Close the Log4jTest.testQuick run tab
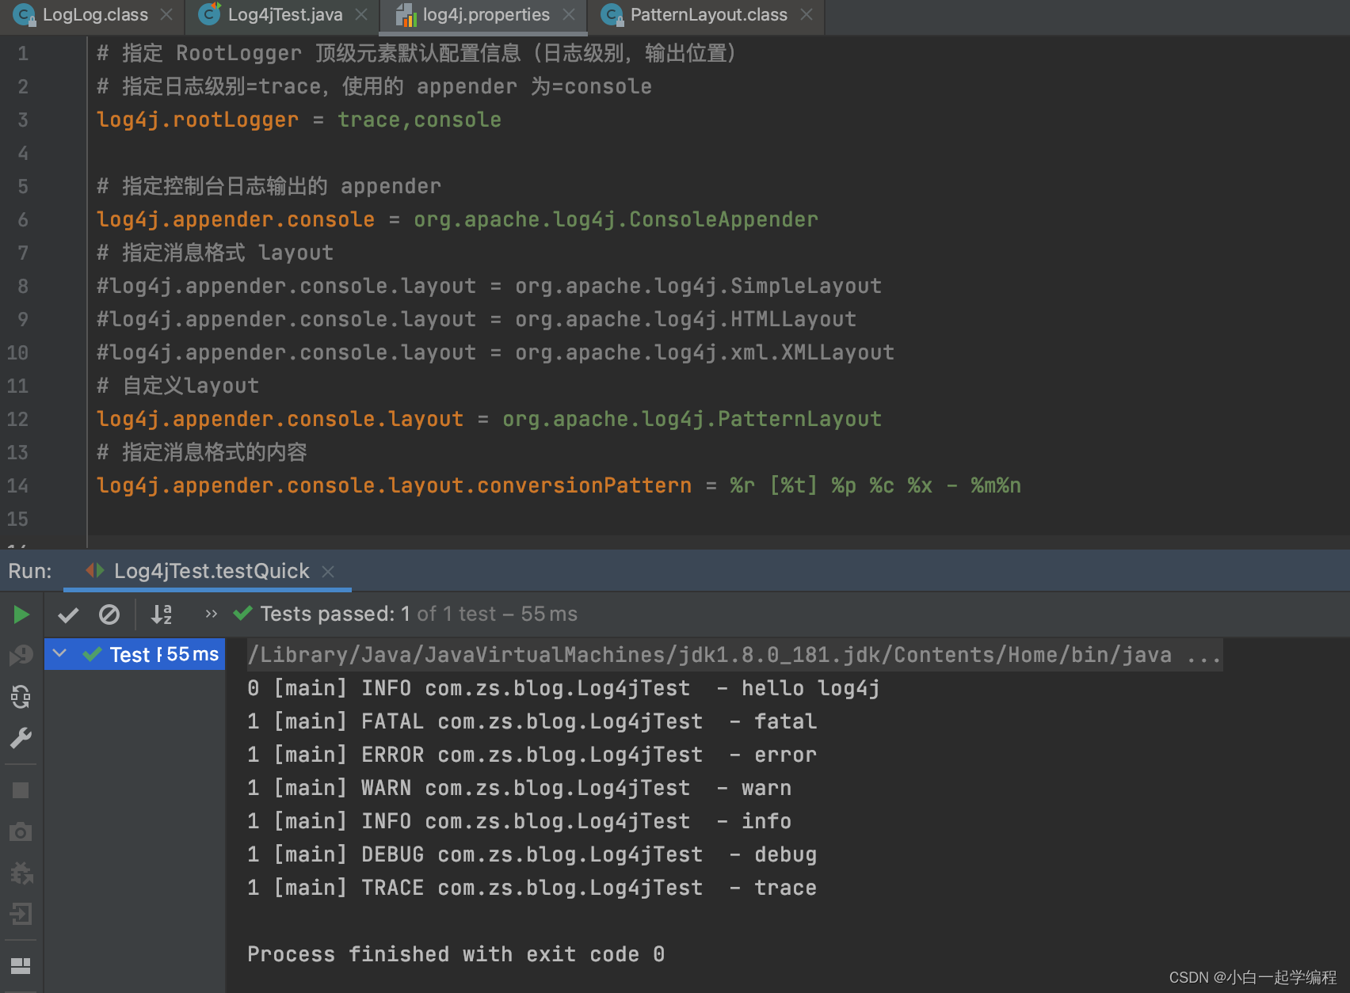Screen dimensions: 1350x993 [x=328, y=572]
